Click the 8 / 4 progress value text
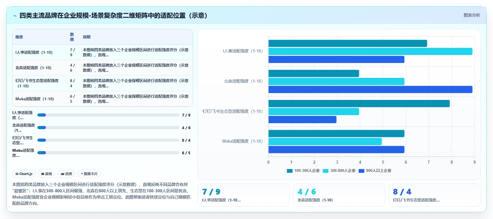Image resolution: width=493 pixels, height=219 pixels. point(186,140)
